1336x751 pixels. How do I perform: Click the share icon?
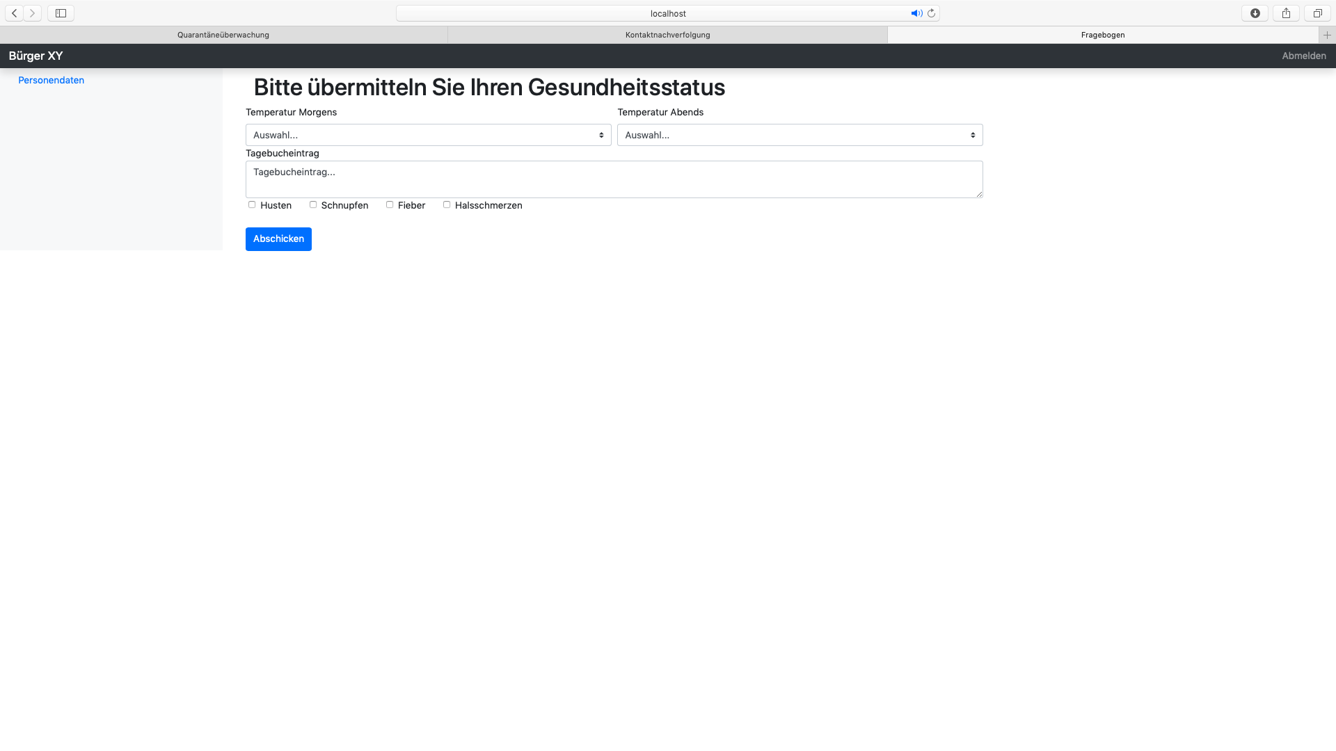point(1286,13)
